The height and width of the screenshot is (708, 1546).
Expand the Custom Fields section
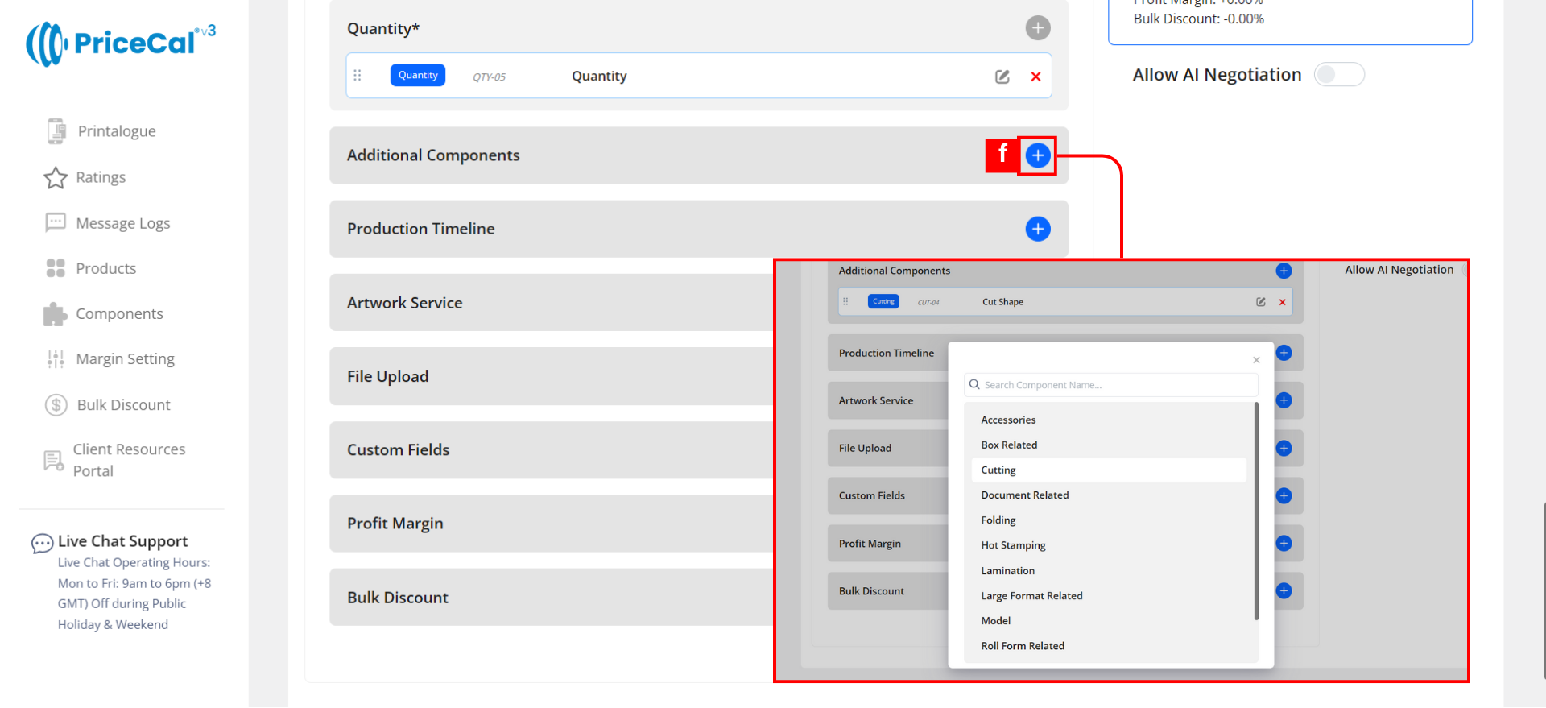click(398, 450)
